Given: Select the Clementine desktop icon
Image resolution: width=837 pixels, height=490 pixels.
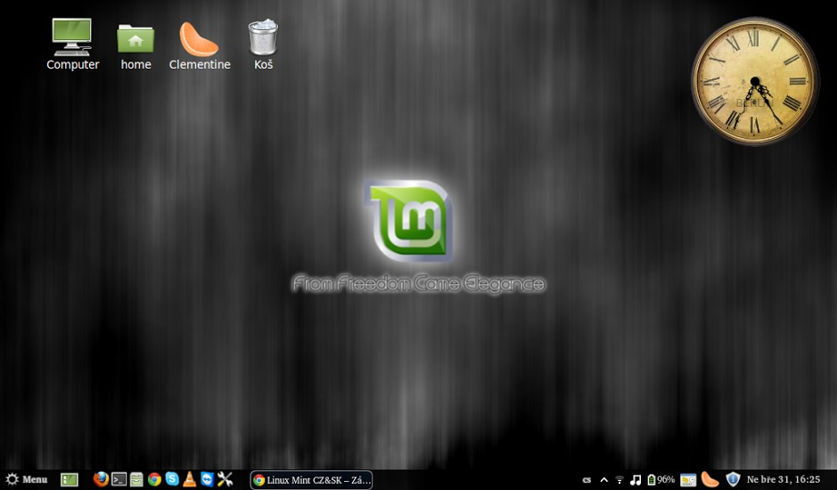Looking at the screenshot, I should click(x=199, y=45).
